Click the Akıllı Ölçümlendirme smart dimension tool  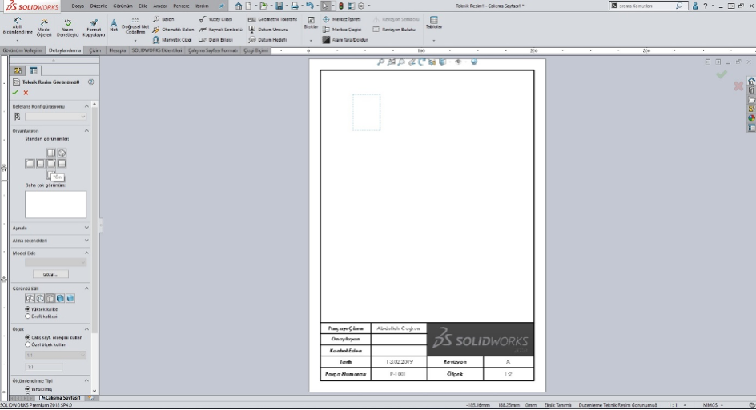(18, 26)
